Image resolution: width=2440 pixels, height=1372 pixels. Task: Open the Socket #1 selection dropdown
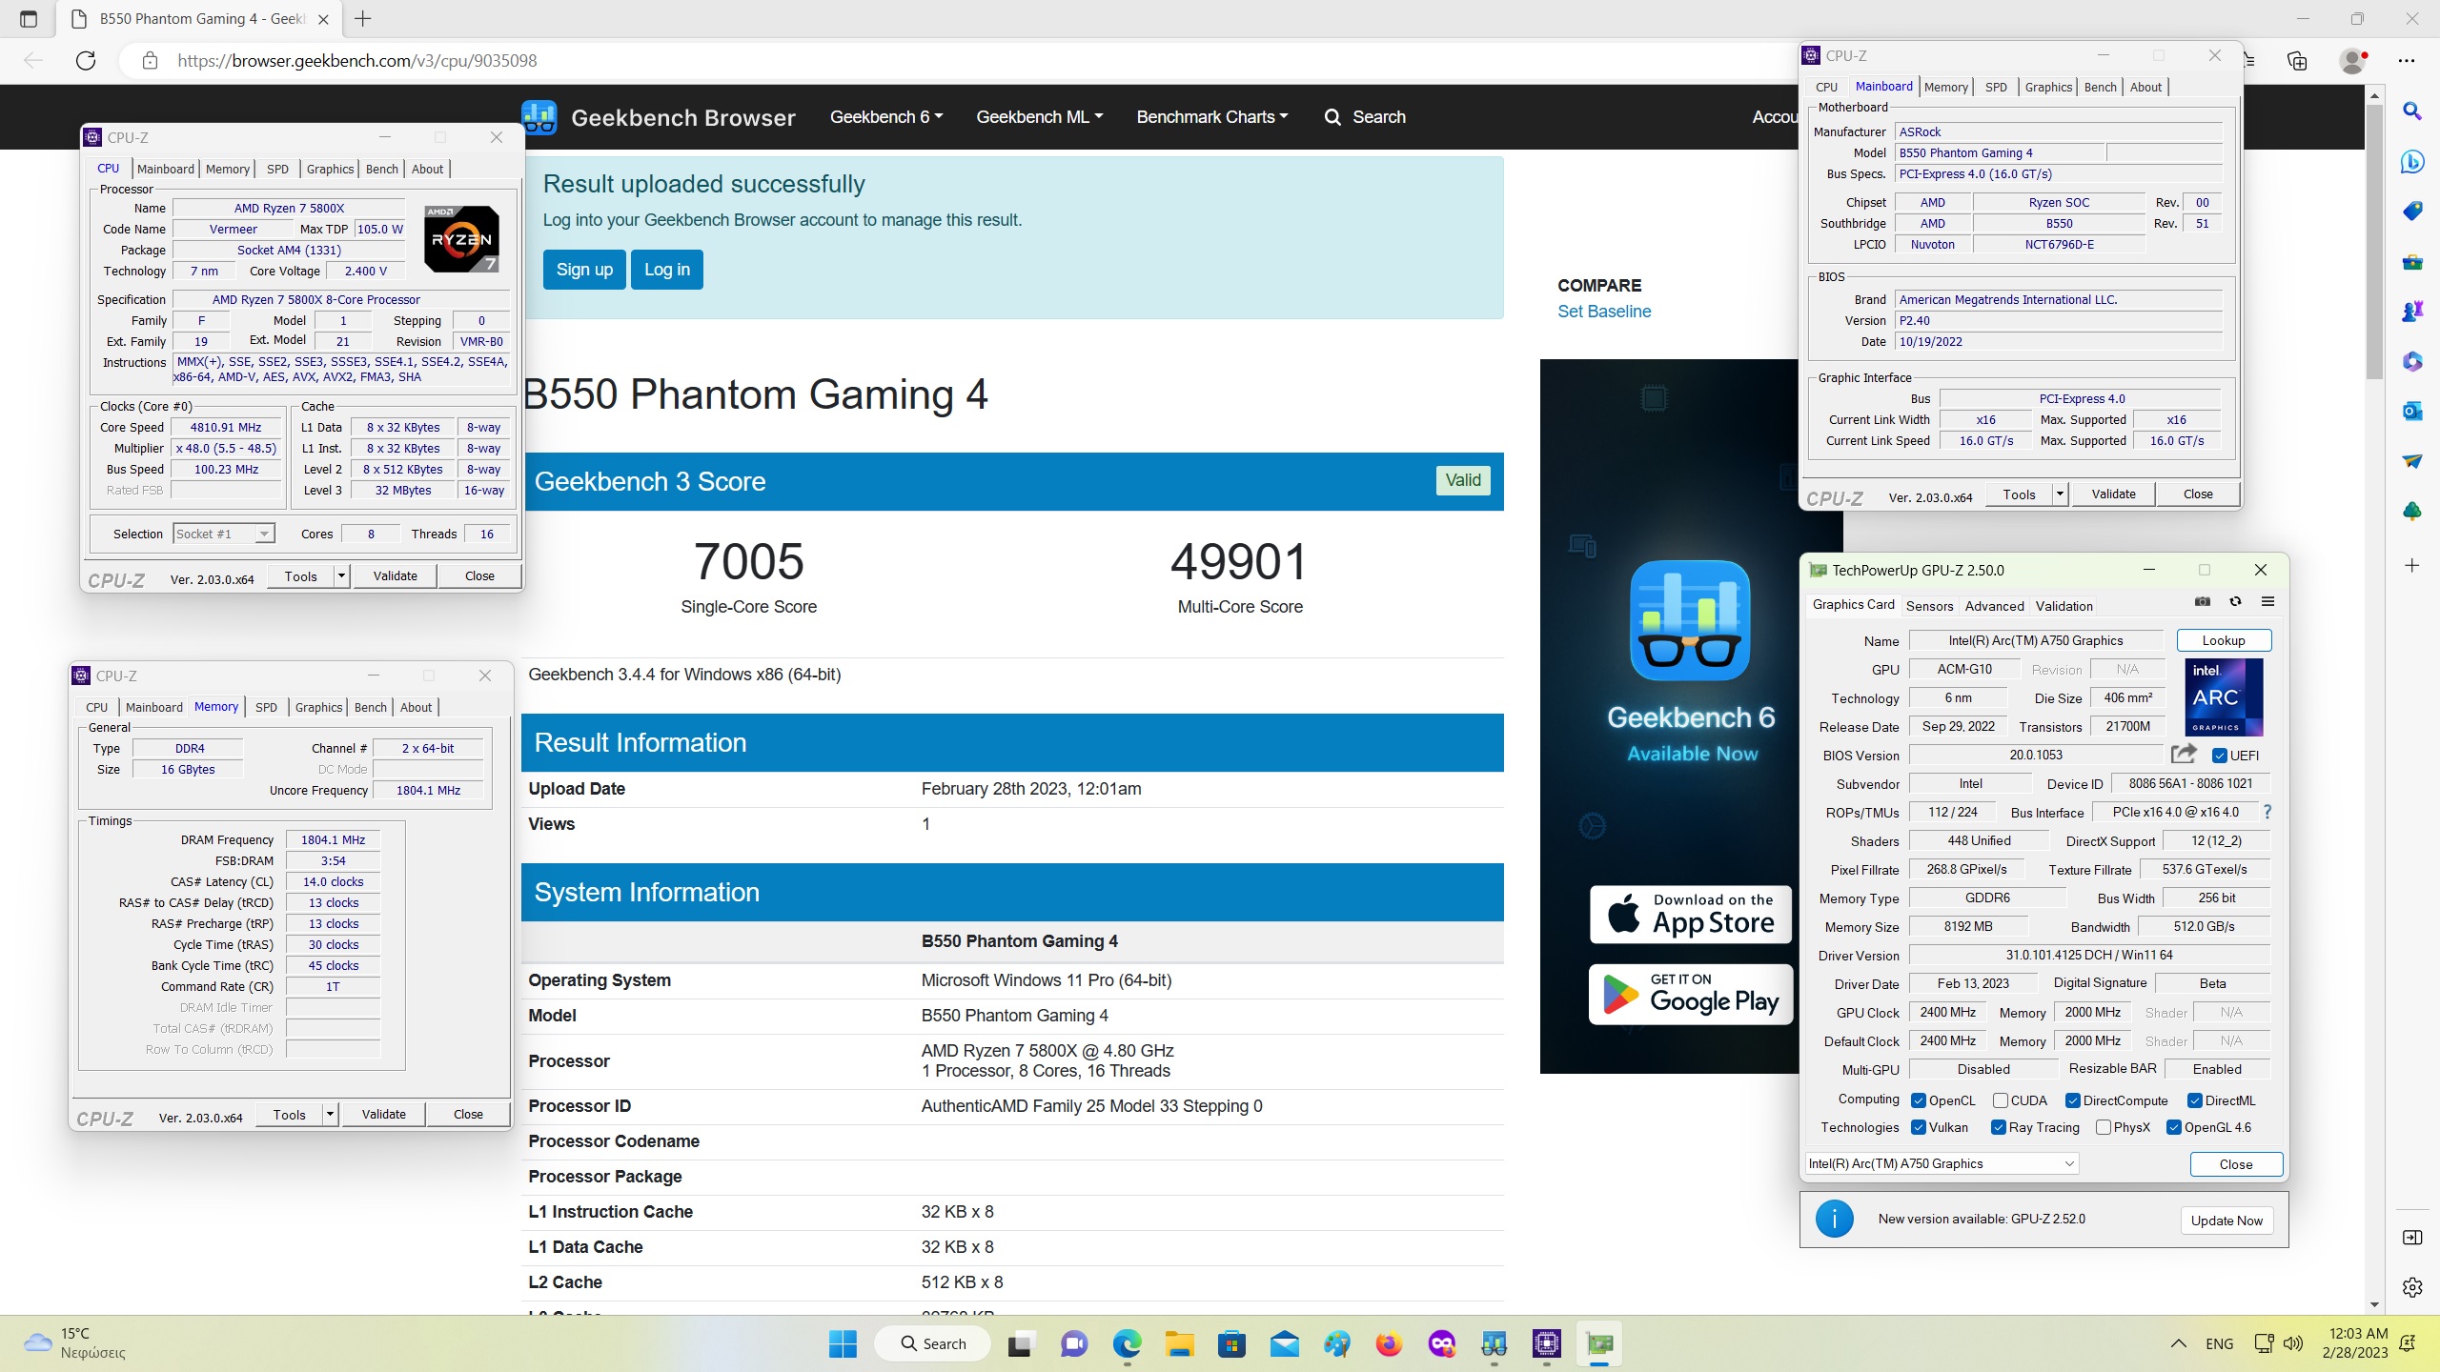(x=224, y=534)
